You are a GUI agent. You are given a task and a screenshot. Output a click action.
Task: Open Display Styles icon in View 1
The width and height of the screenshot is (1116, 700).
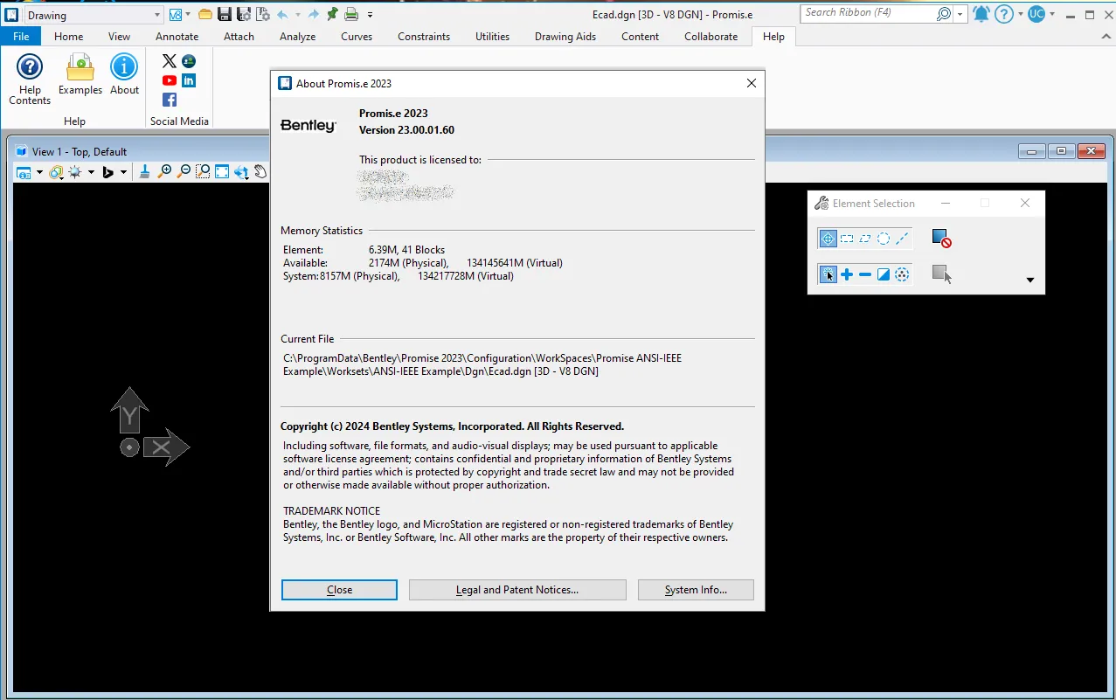click(56, 172)
